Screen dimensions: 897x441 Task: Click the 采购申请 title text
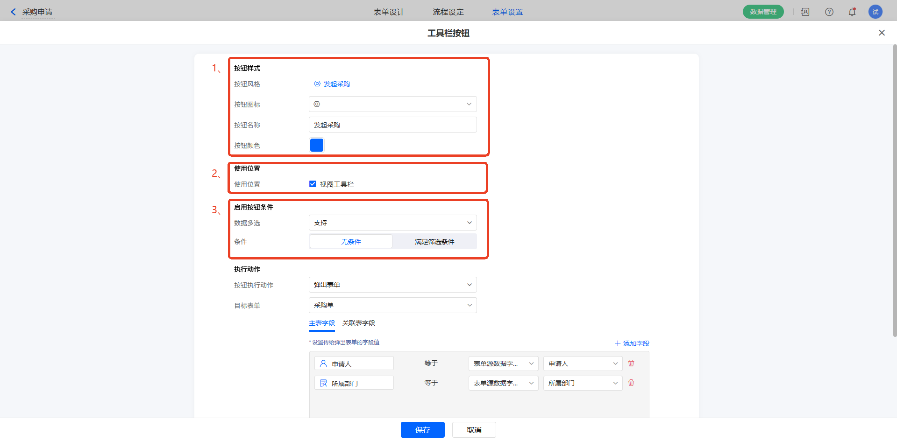[37, 12]
